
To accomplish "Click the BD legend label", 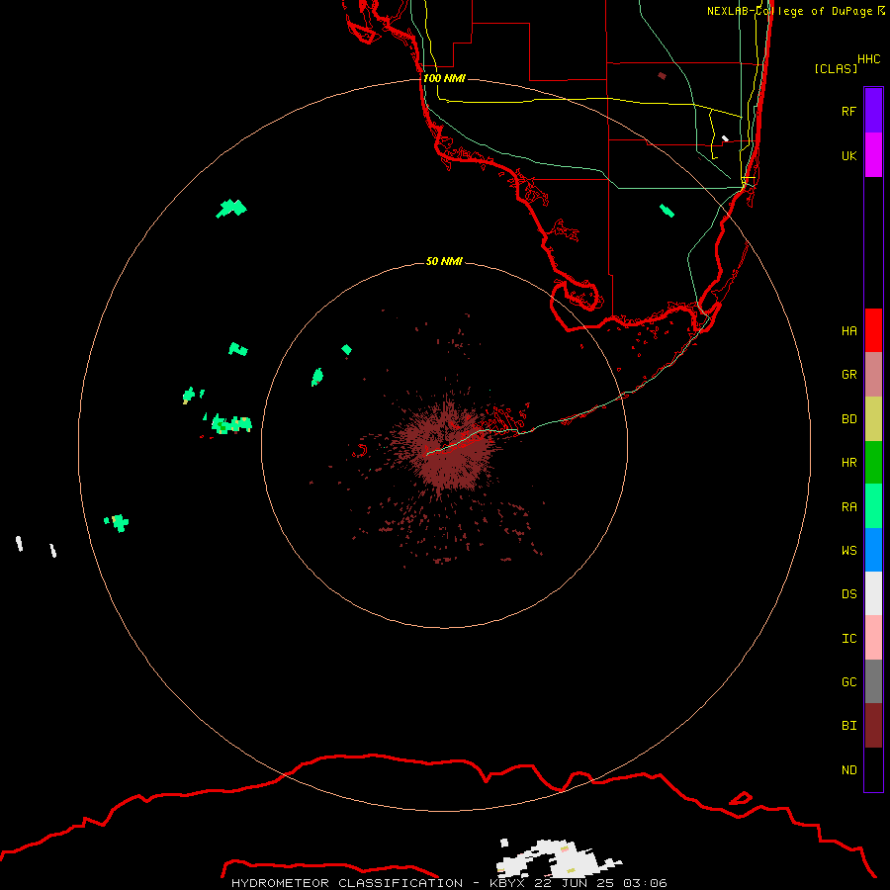I will (x=848, y=419).
